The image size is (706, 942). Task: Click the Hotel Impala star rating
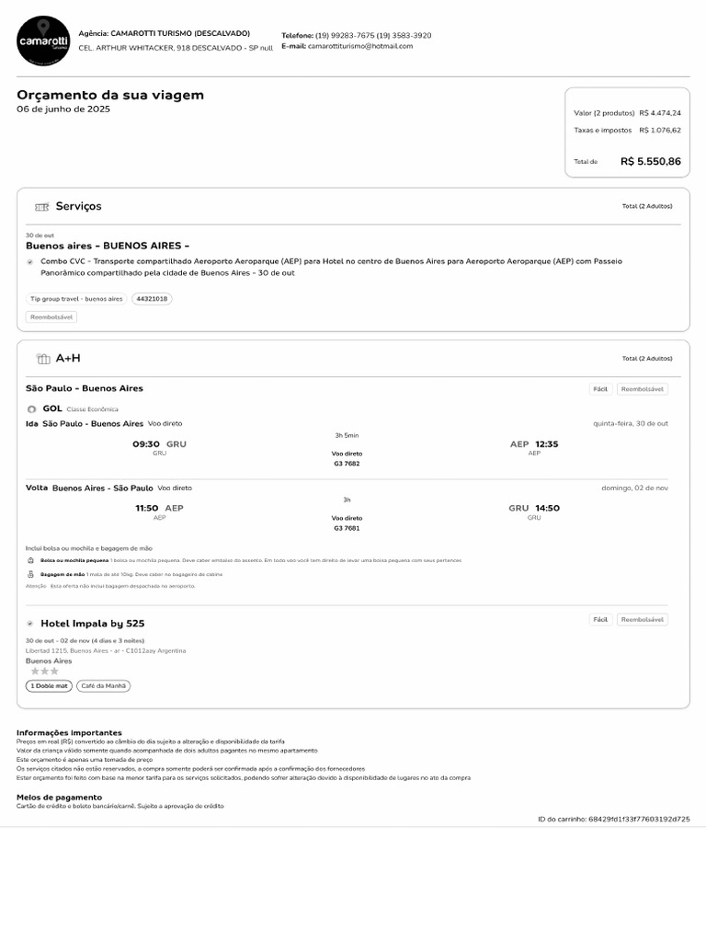(x=42, y=672)
